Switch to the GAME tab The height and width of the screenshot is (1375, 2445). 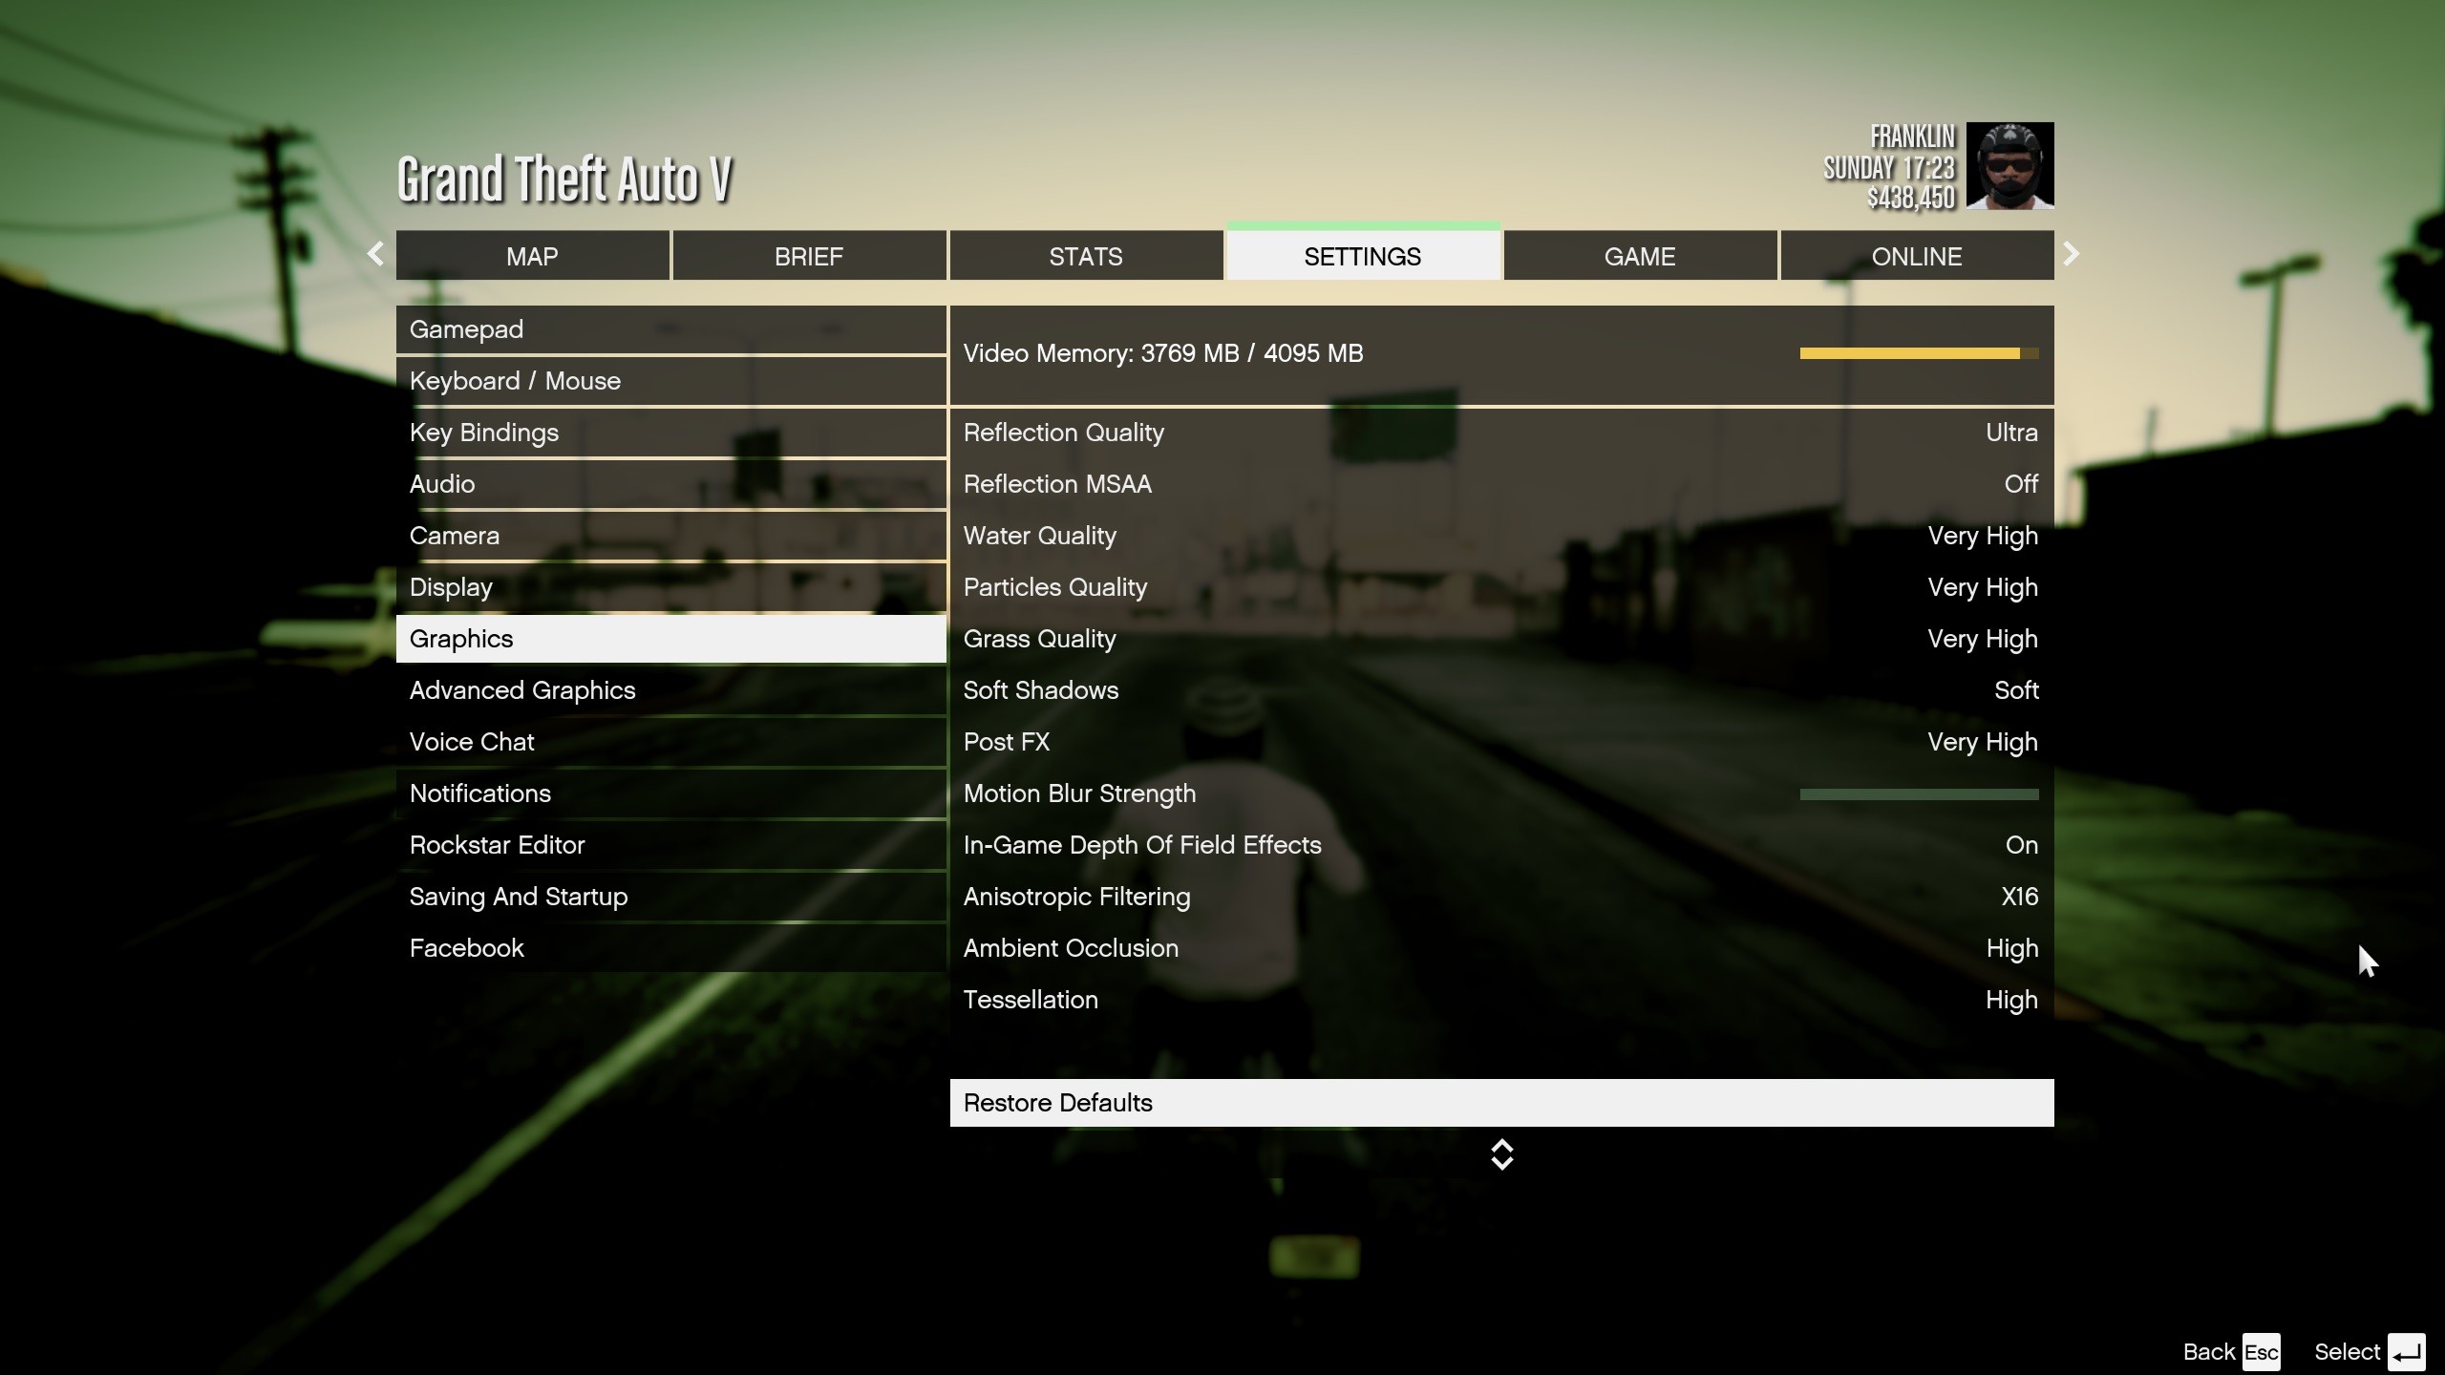[1639, 255]
